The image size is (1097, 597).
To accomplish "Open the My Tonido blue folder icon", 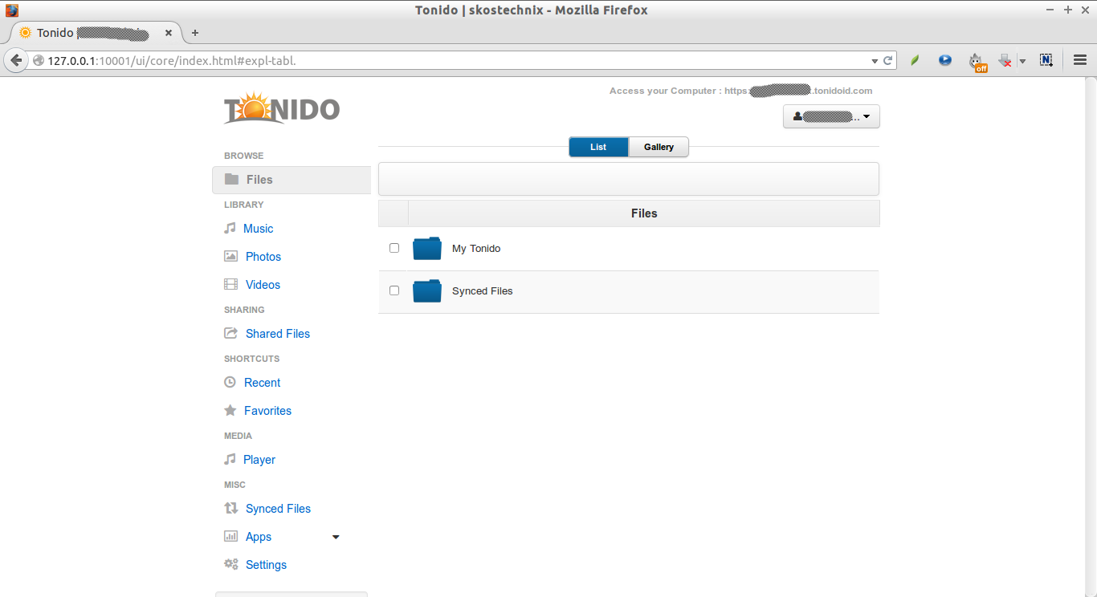I will 427,249.
